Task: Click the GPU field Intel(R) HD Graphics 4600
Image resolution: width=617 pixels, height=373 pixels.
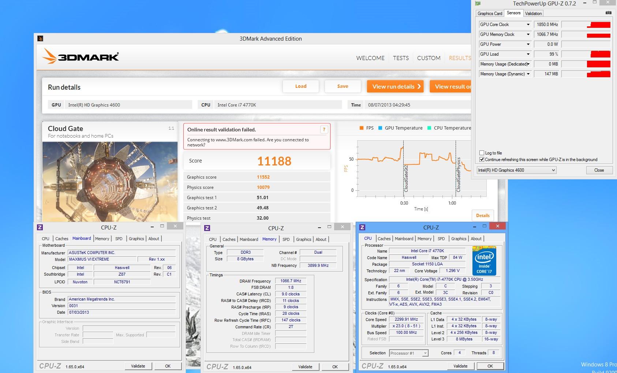Action: point(128,105)
